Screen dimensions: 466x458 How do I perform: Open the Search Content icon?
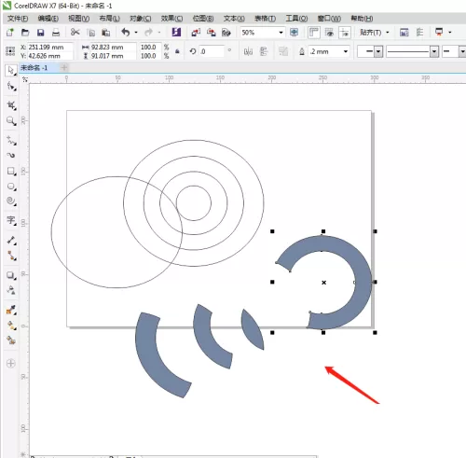(176, 32)
